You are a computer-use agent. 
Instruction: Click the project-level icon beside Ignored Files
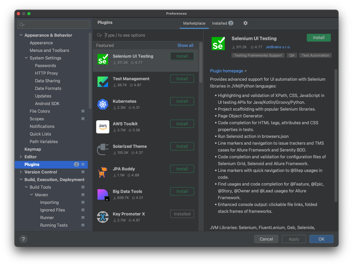83,210
